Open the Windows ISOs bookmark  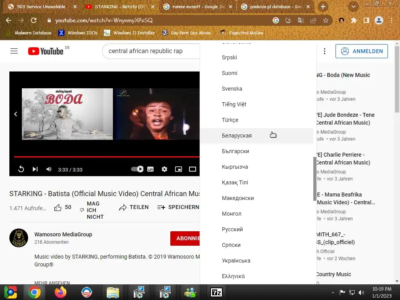[x=78, y=33]
